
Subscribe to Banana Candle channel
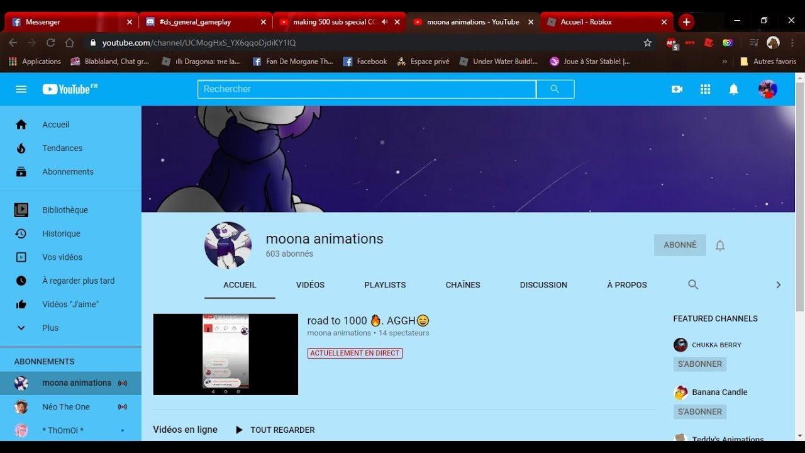coord(699,412)
